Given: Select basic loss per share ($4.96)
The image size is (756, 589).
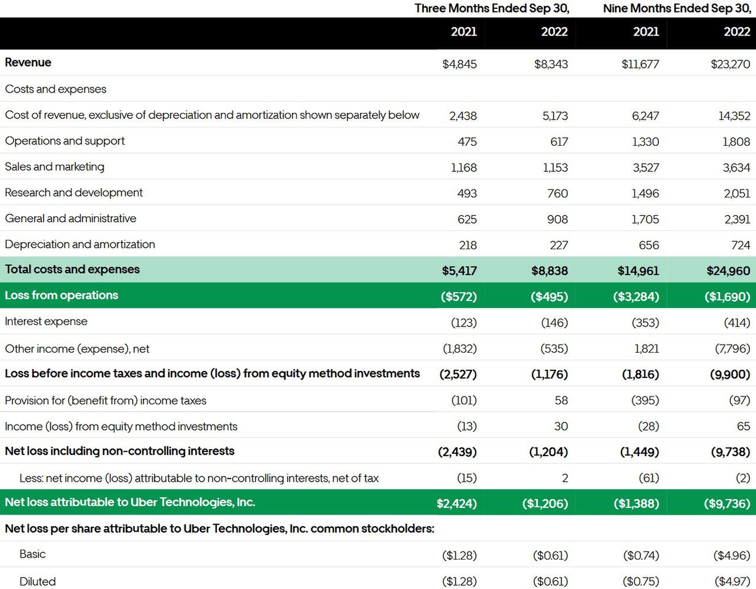Looking at the screenshot, I should tap(731, 555).
